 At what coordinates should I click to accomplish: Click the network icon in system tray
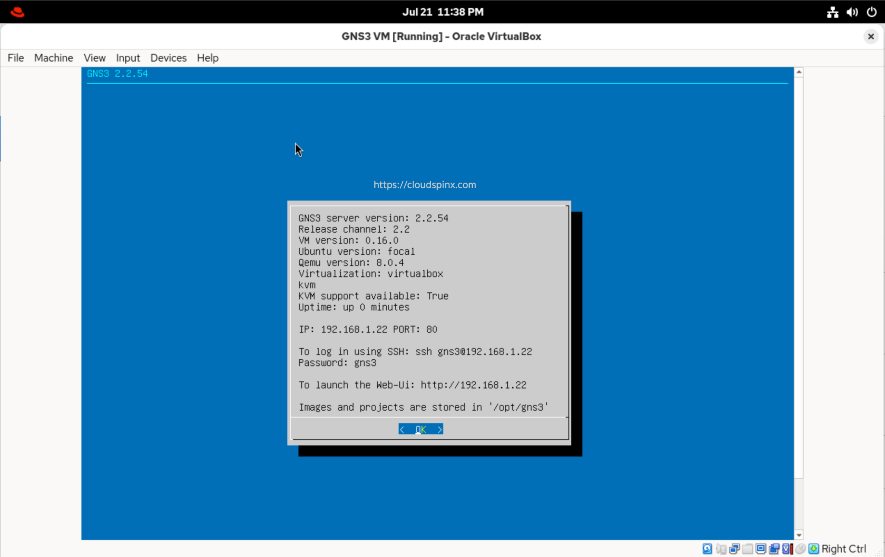[x=833, y=12]
